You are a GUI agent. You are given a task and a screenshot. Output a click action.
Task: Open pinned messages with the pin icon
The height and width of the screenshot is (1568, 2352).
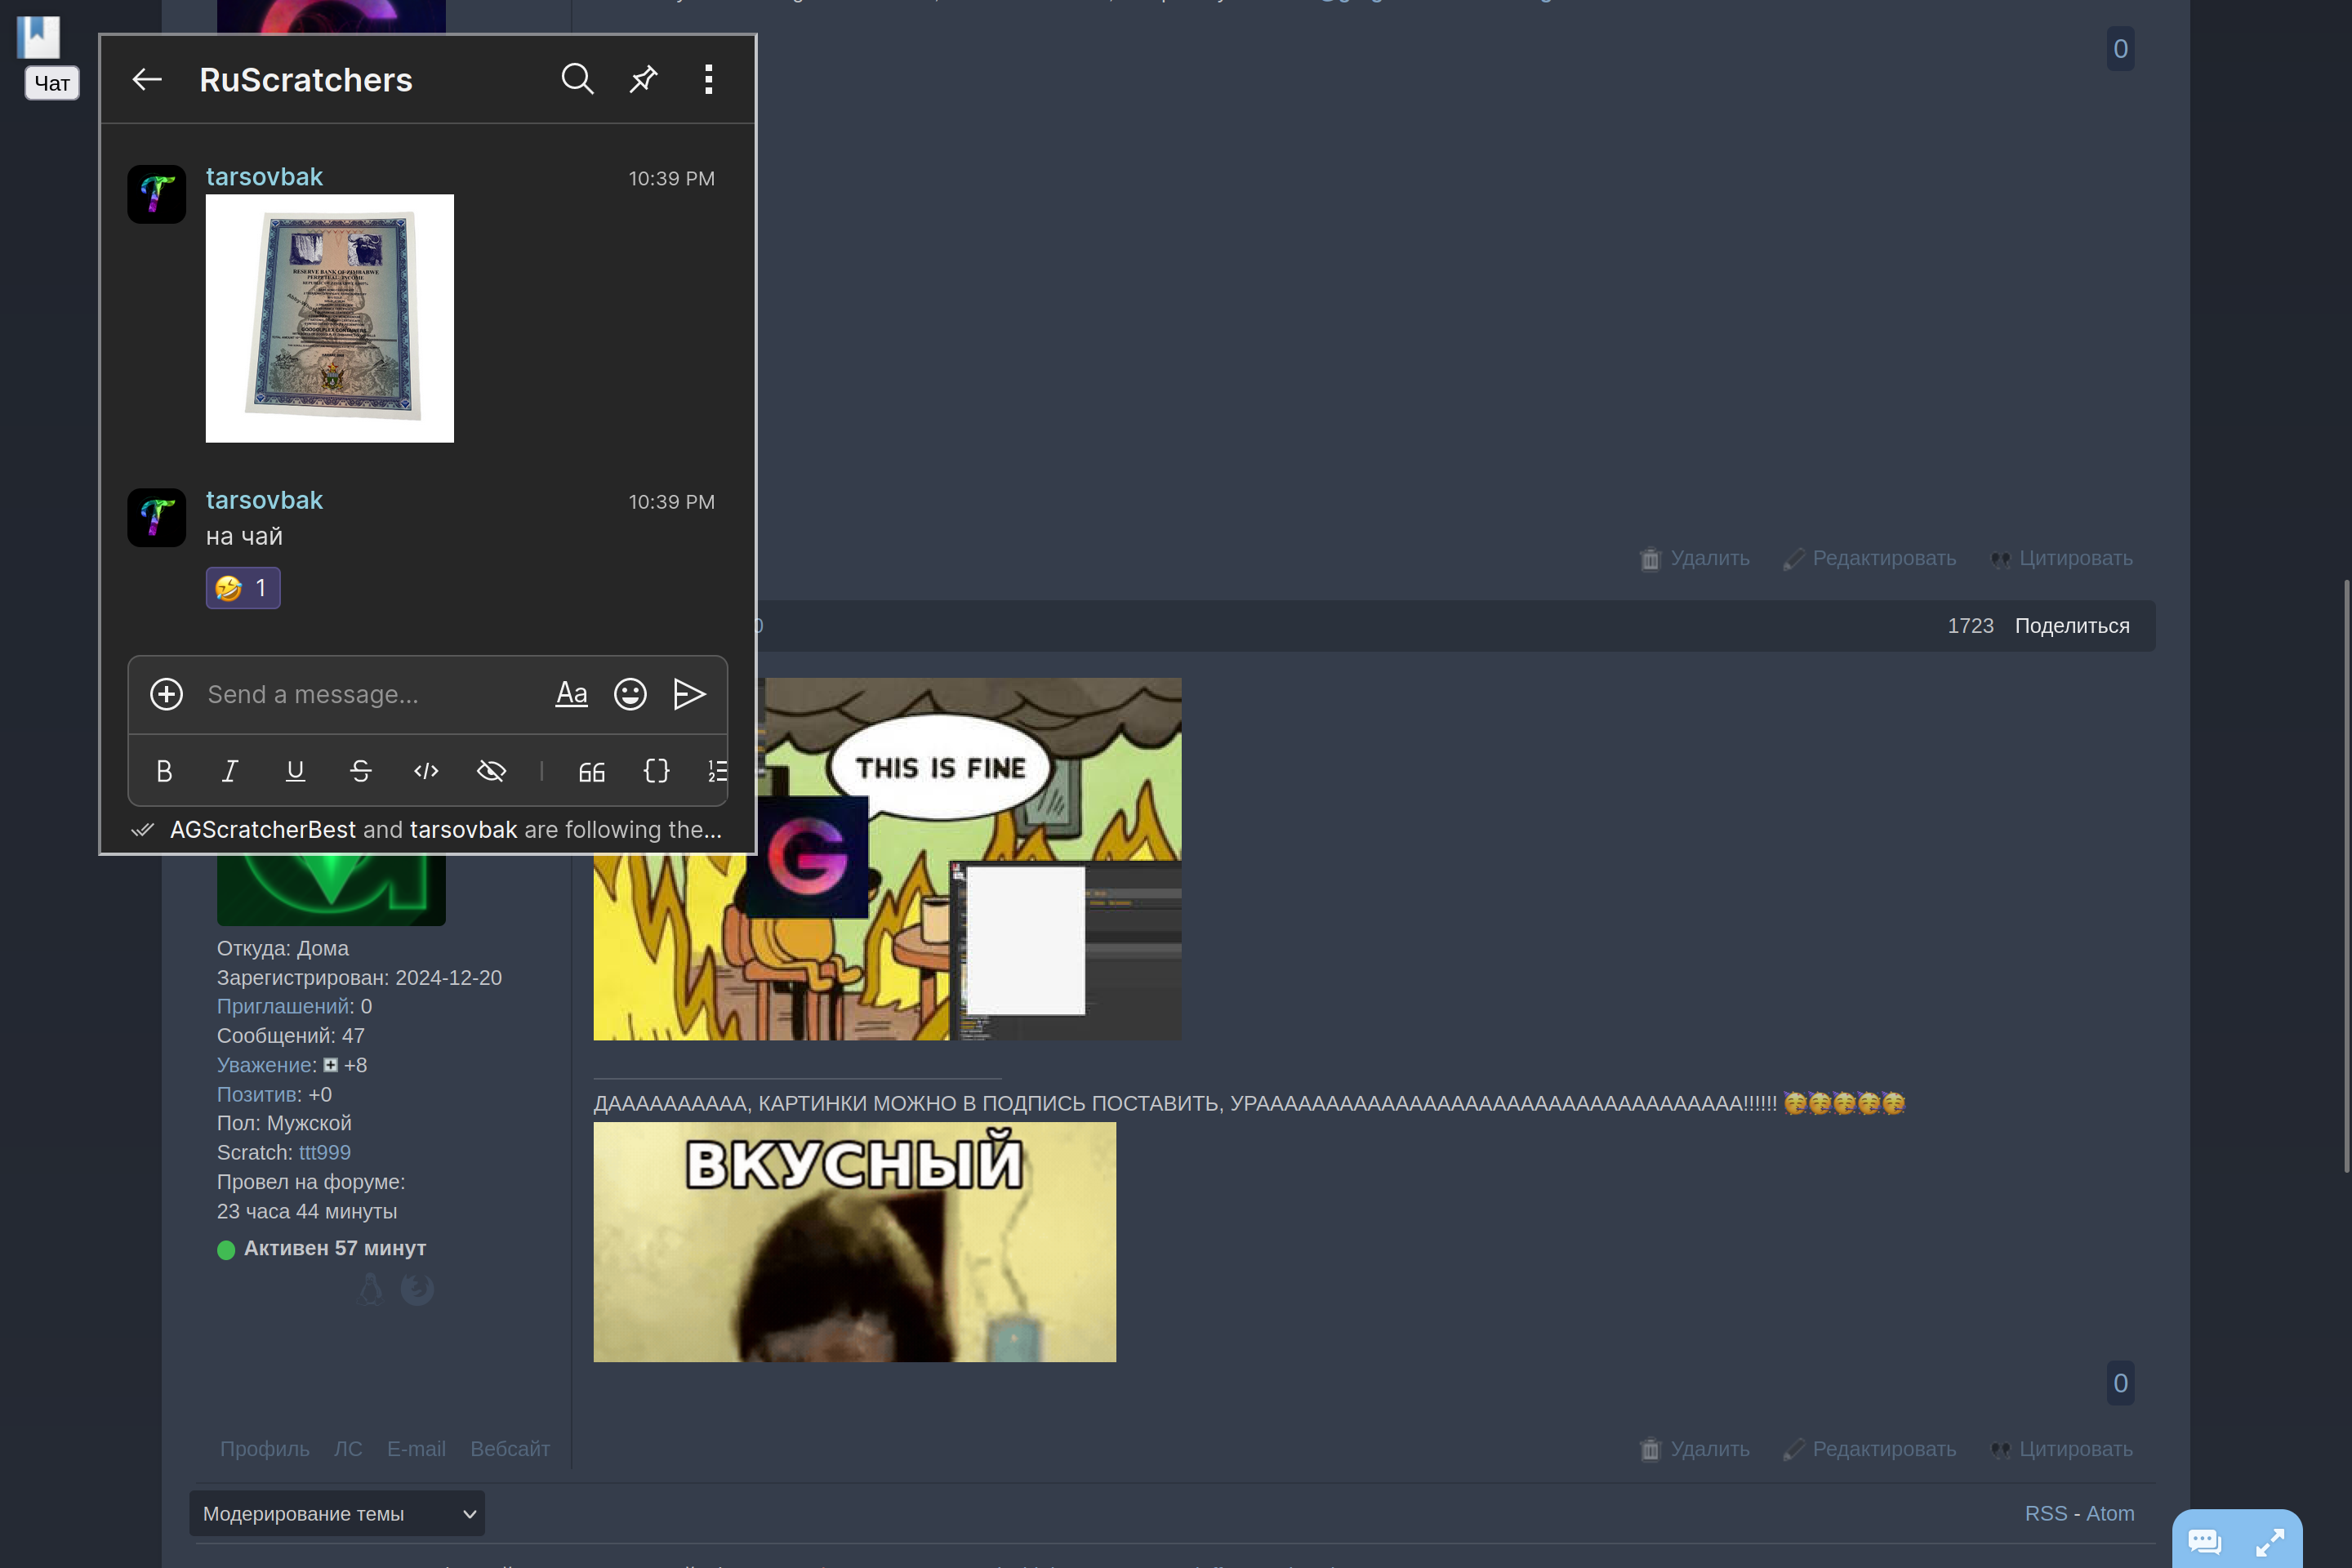click(x=643, y=79)
